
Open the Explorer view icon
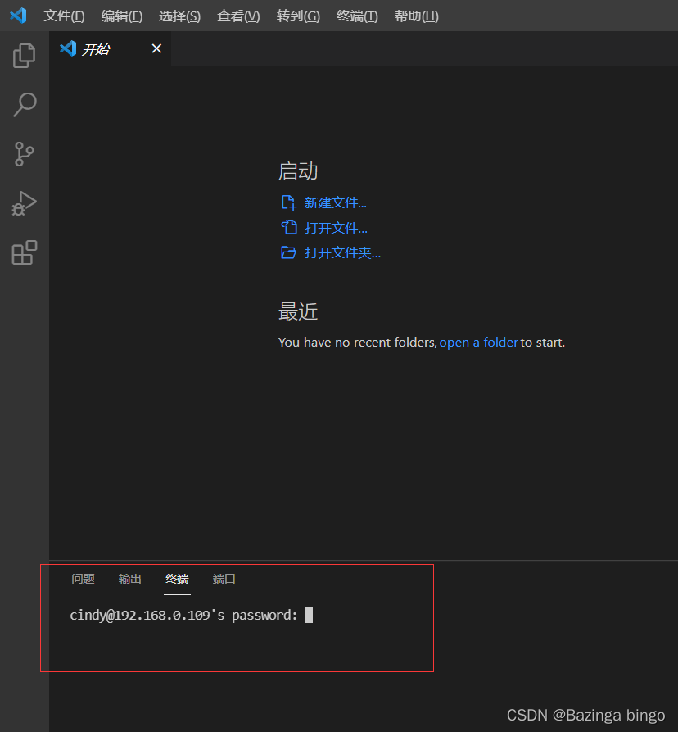pyautogui.click(x=24, y=55)
